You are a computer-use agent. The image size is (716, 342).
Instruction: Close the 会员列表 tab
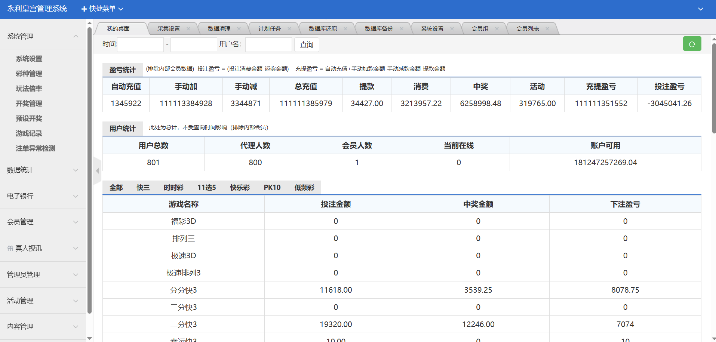pyautogui.click(x=547, y=29)
